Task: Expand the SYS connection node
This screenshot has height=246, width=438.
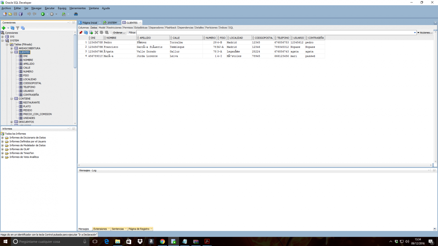Action: (x=3, y=37)
